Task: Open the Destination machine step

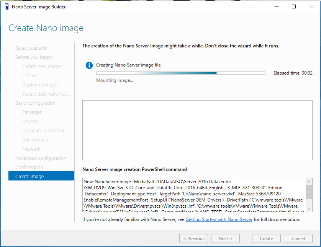Action: coord(44,130)
